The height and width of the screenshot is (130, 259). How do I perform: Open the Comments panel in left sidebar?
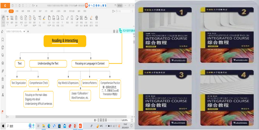pyautogui.click(x=3, y=55)
